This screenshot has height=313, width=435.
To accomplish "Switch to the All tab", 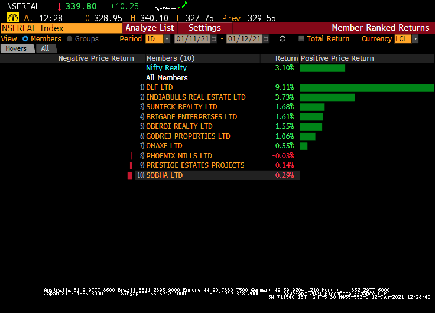I will [x=45, y=48].
